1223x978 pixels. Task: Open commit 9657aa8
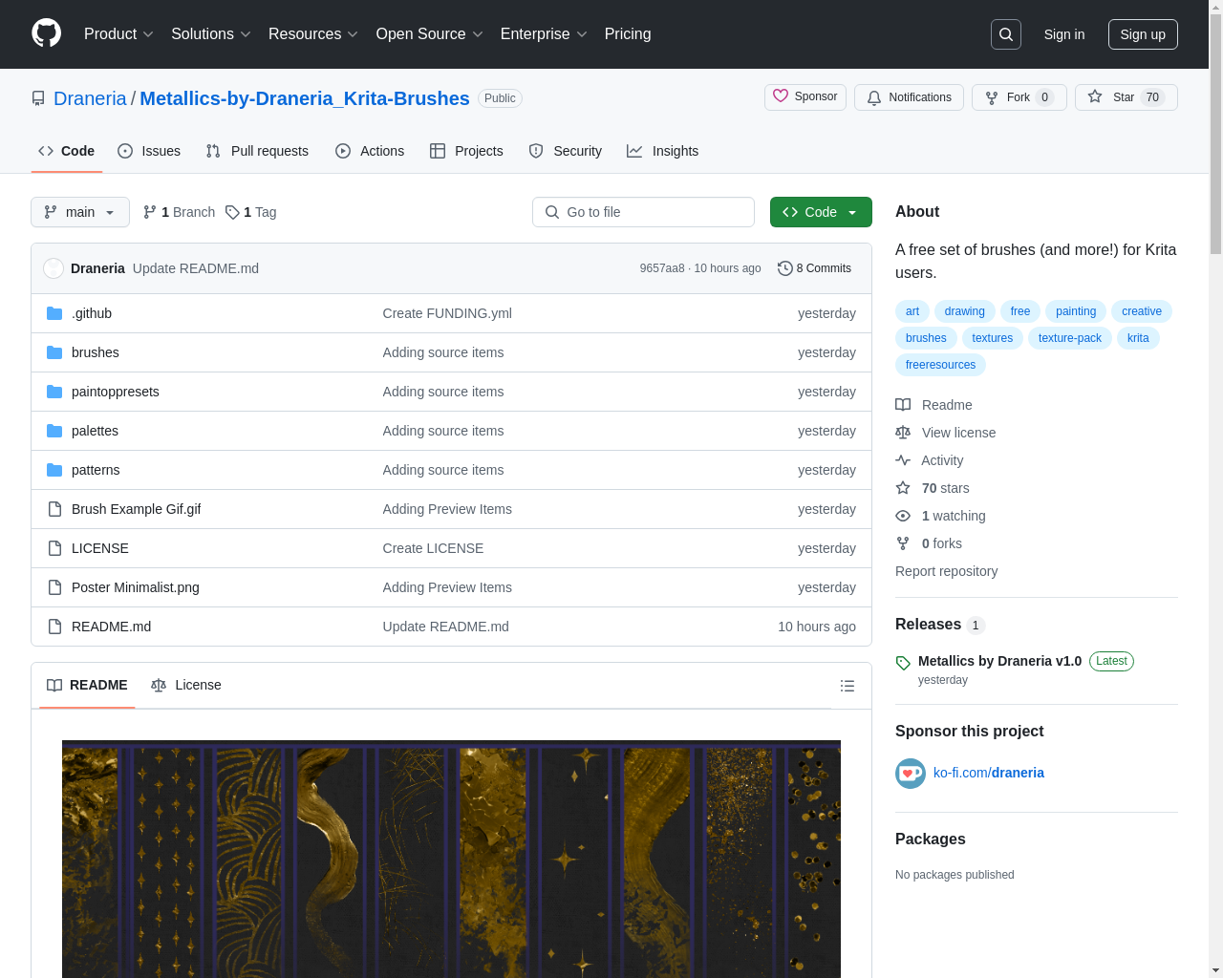[x=662, y=268]
